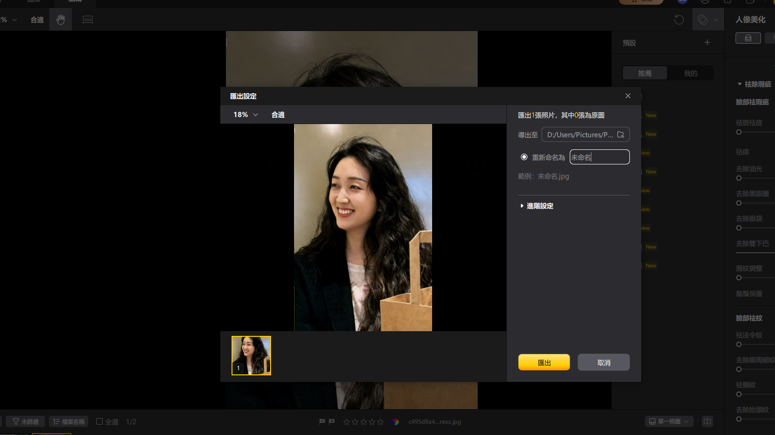This screenshot has width=775, height=435.
Task: Open the 18% zoom dropdown in export dialog
Action: 246,115
